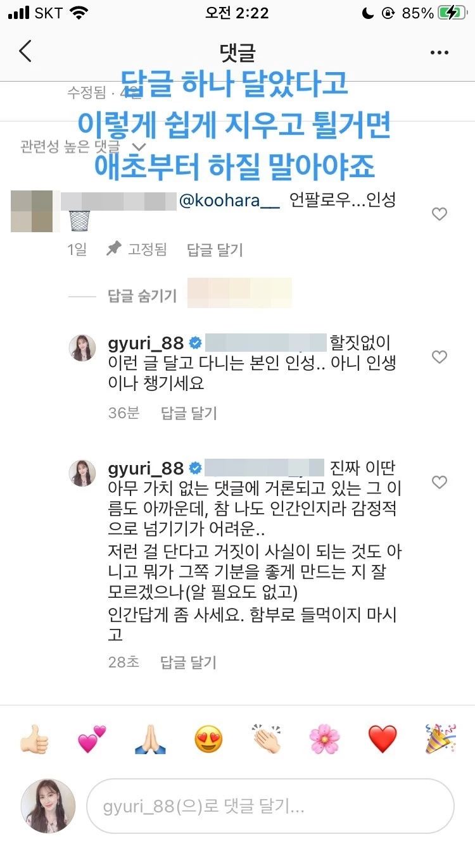The image size is (475, 844).
Task: Insert the cherry blossom emoji
Action: point(324,739)
